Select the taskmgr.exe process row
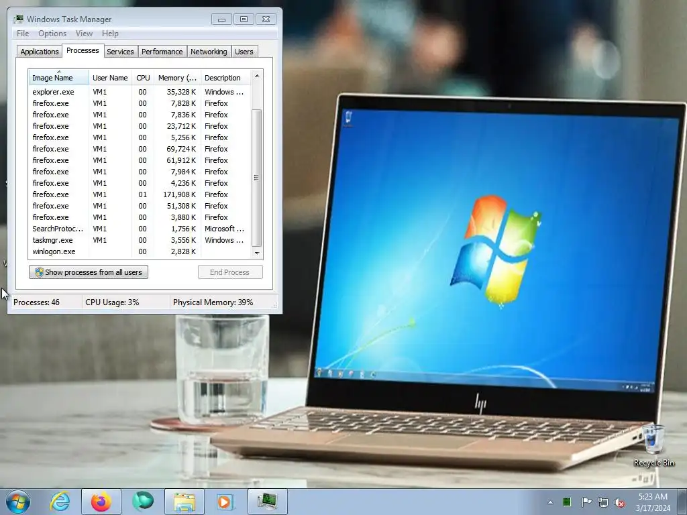This screenshot has width=687, height=515. coord(140,240)
